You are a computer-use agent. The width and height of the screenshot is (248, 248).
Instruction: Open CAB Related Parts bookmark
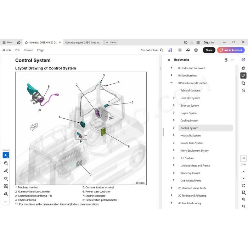pos(191,181)
